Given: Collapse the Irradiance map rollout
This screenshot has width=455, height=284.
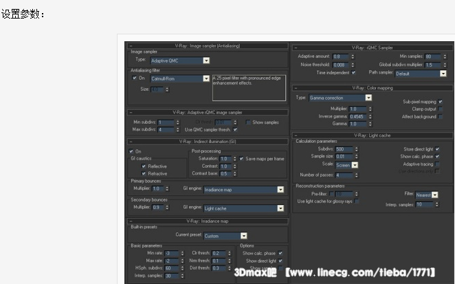Looking at the screenshot, I should click(x=131, y=221).
